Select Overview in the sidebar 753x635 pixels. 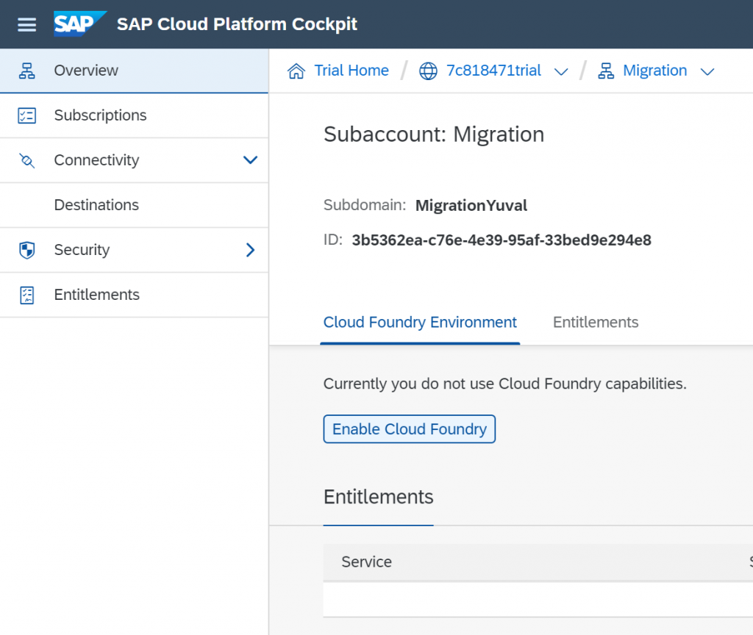134,71
